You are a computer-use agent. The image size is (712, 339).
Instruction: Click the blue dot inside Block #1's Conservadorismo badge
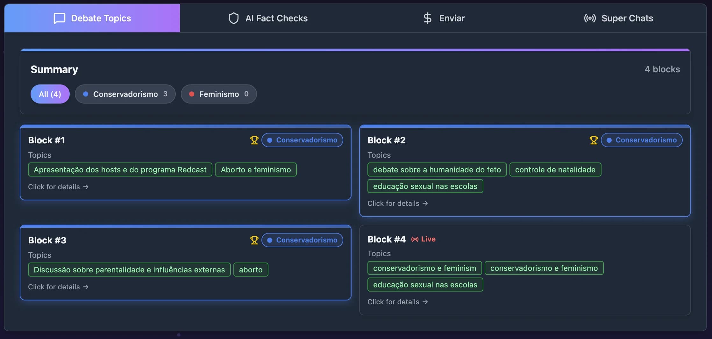[x=269, y=140]
